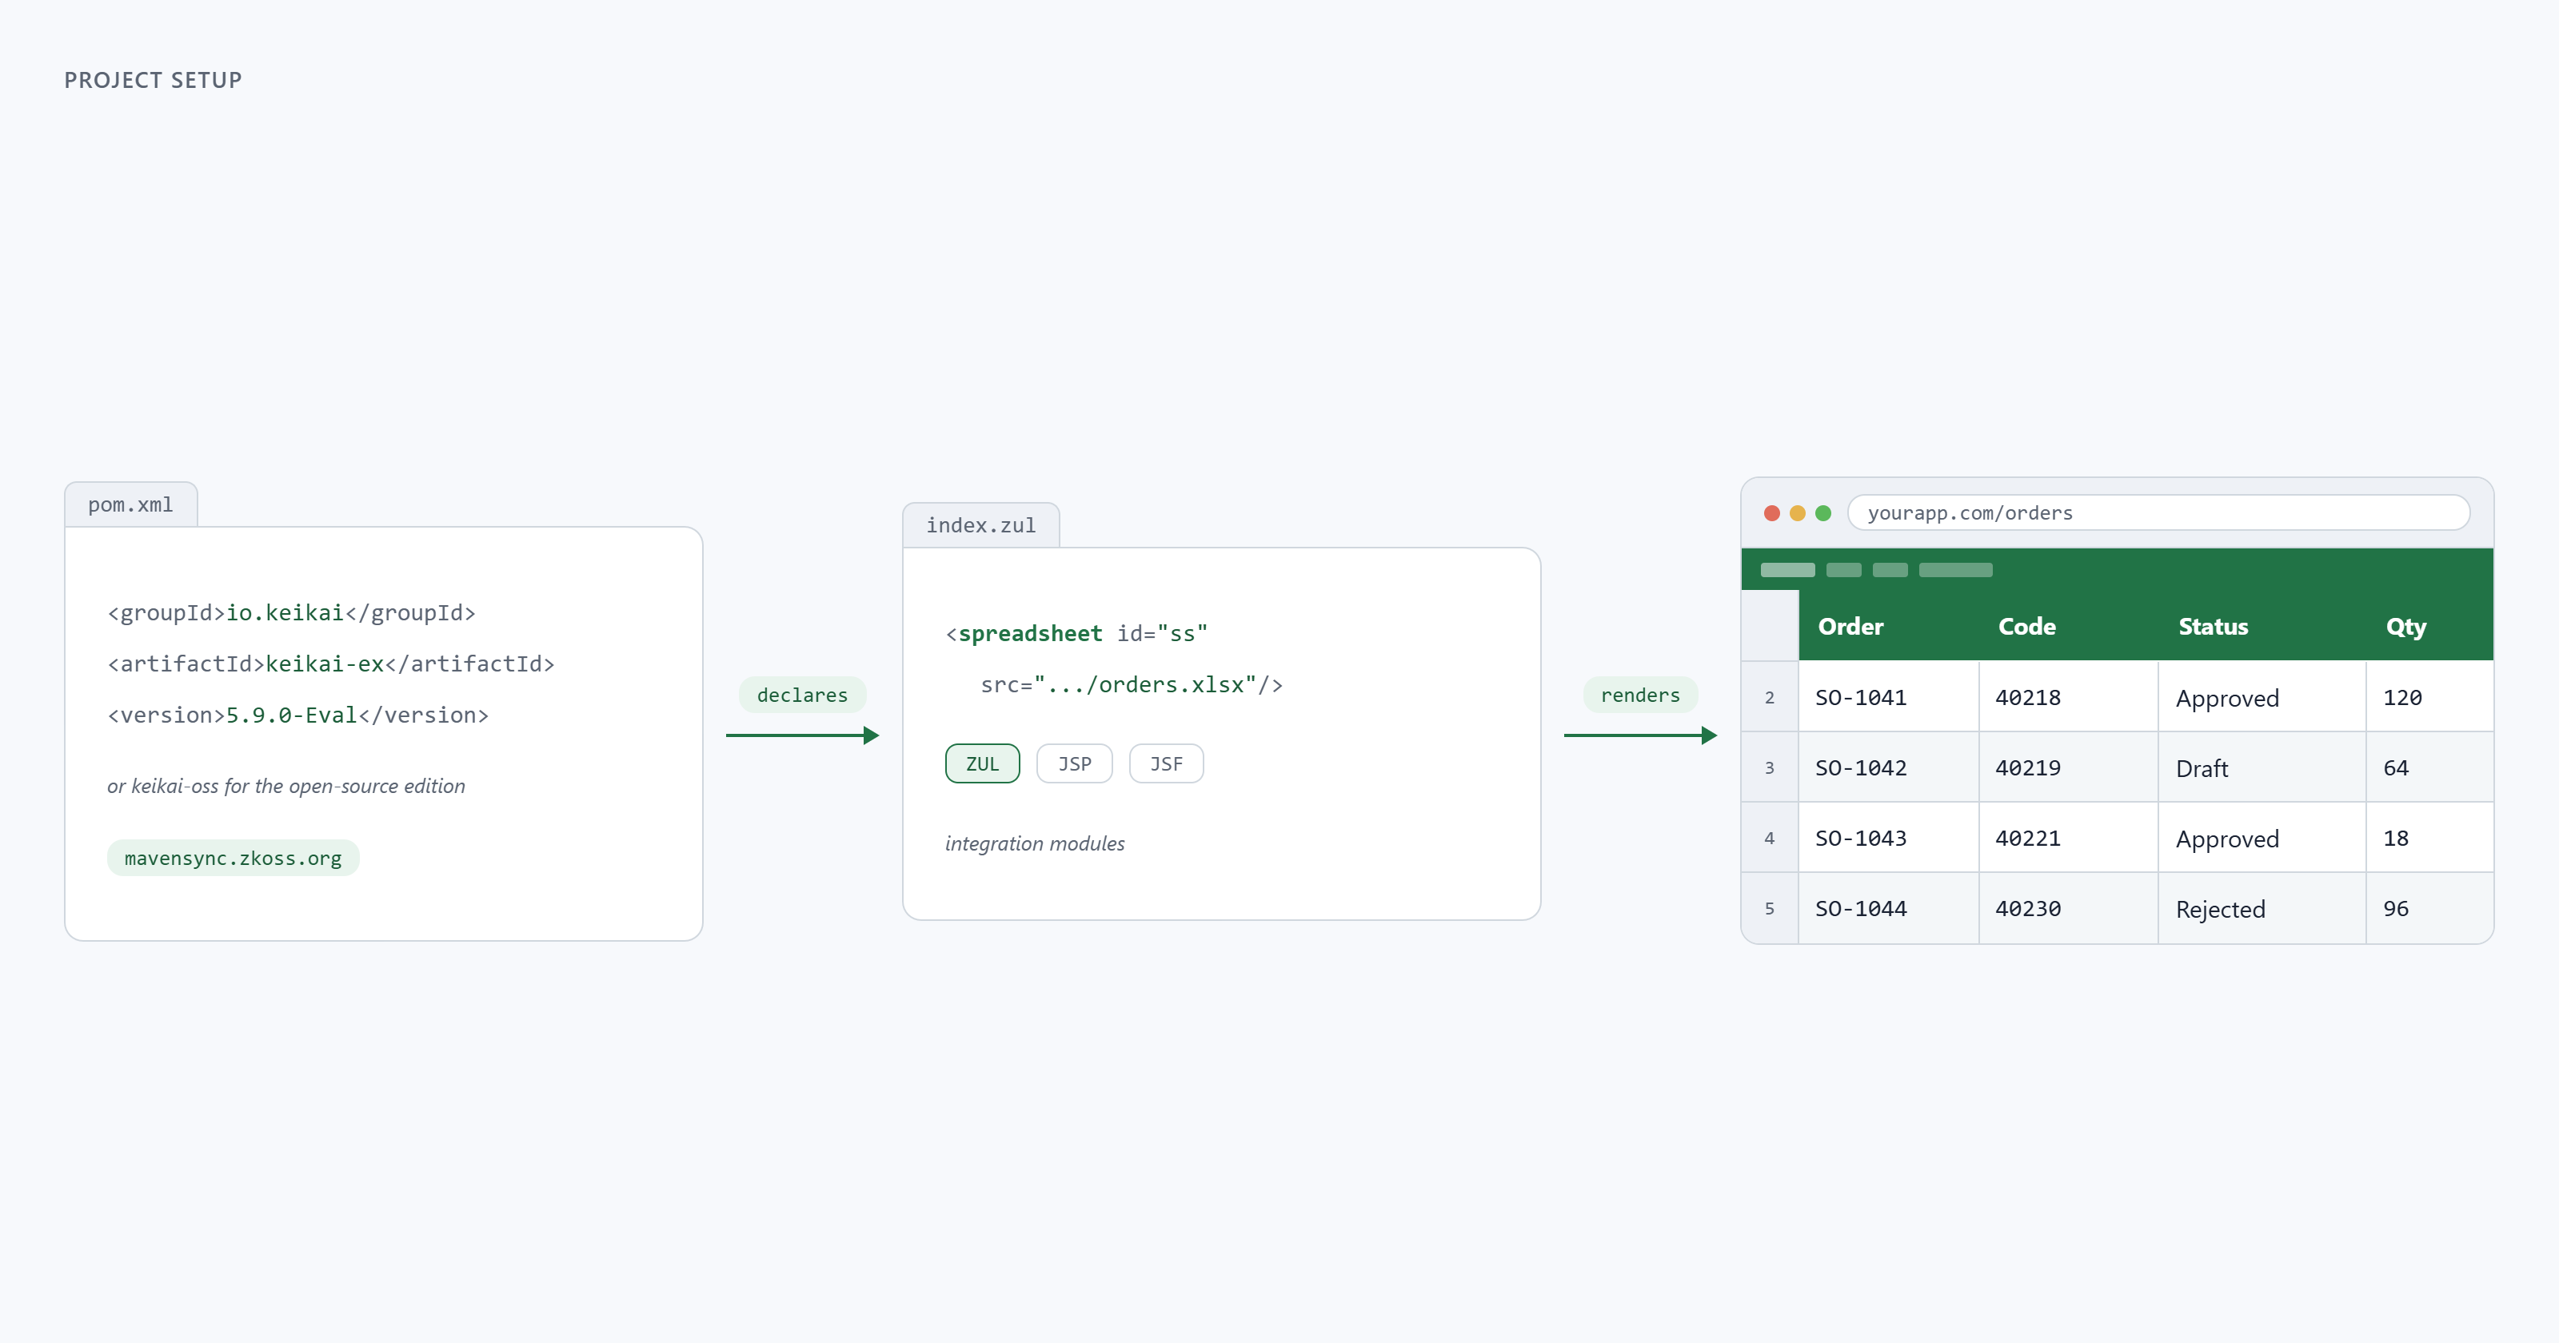The width and height of the screenshot is (2559, 1343).
Task: Select the Draft status cell
Action: point(2262,768)
